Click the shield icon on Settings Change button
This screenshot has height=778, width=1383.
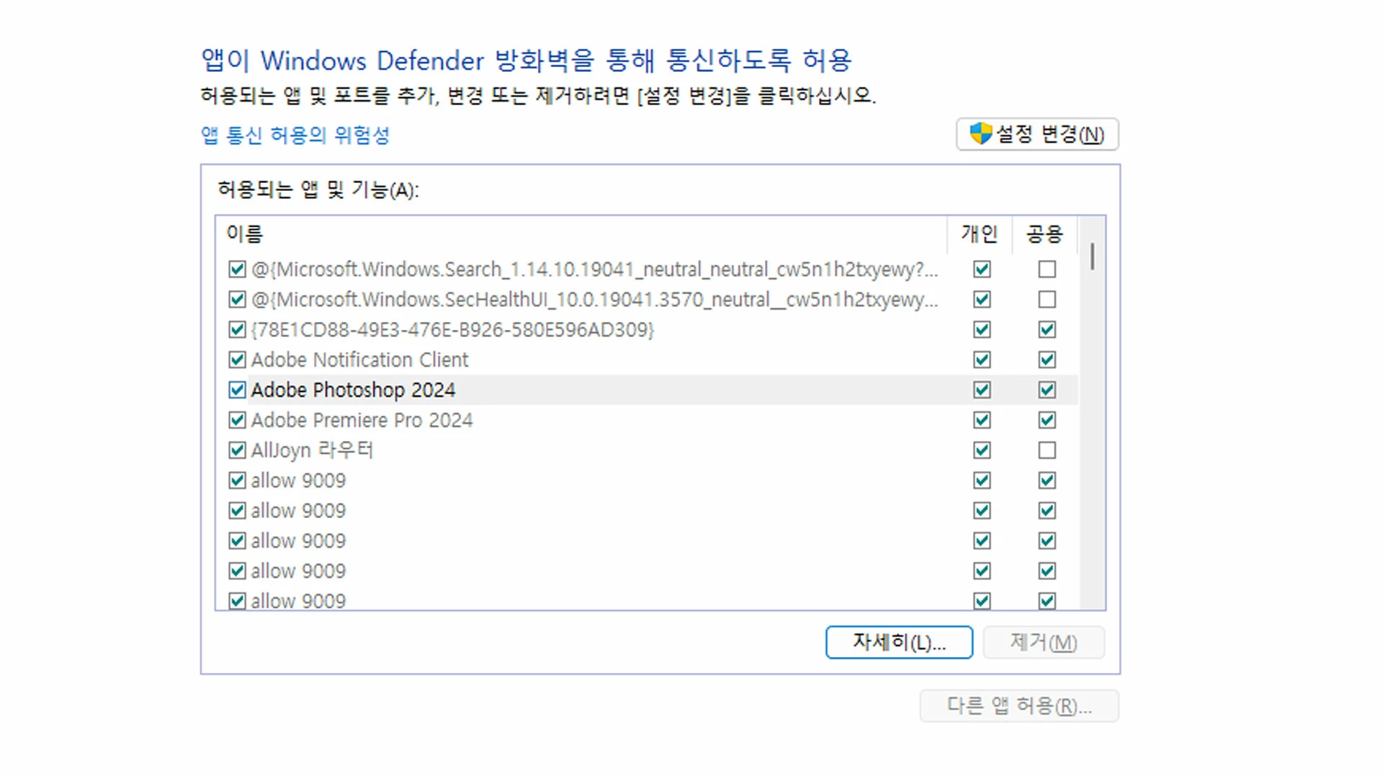tap(980, 134)
